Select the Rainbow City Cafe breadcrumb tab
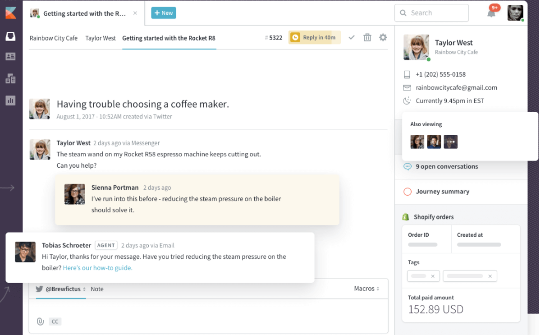 [x=53, y=38]
